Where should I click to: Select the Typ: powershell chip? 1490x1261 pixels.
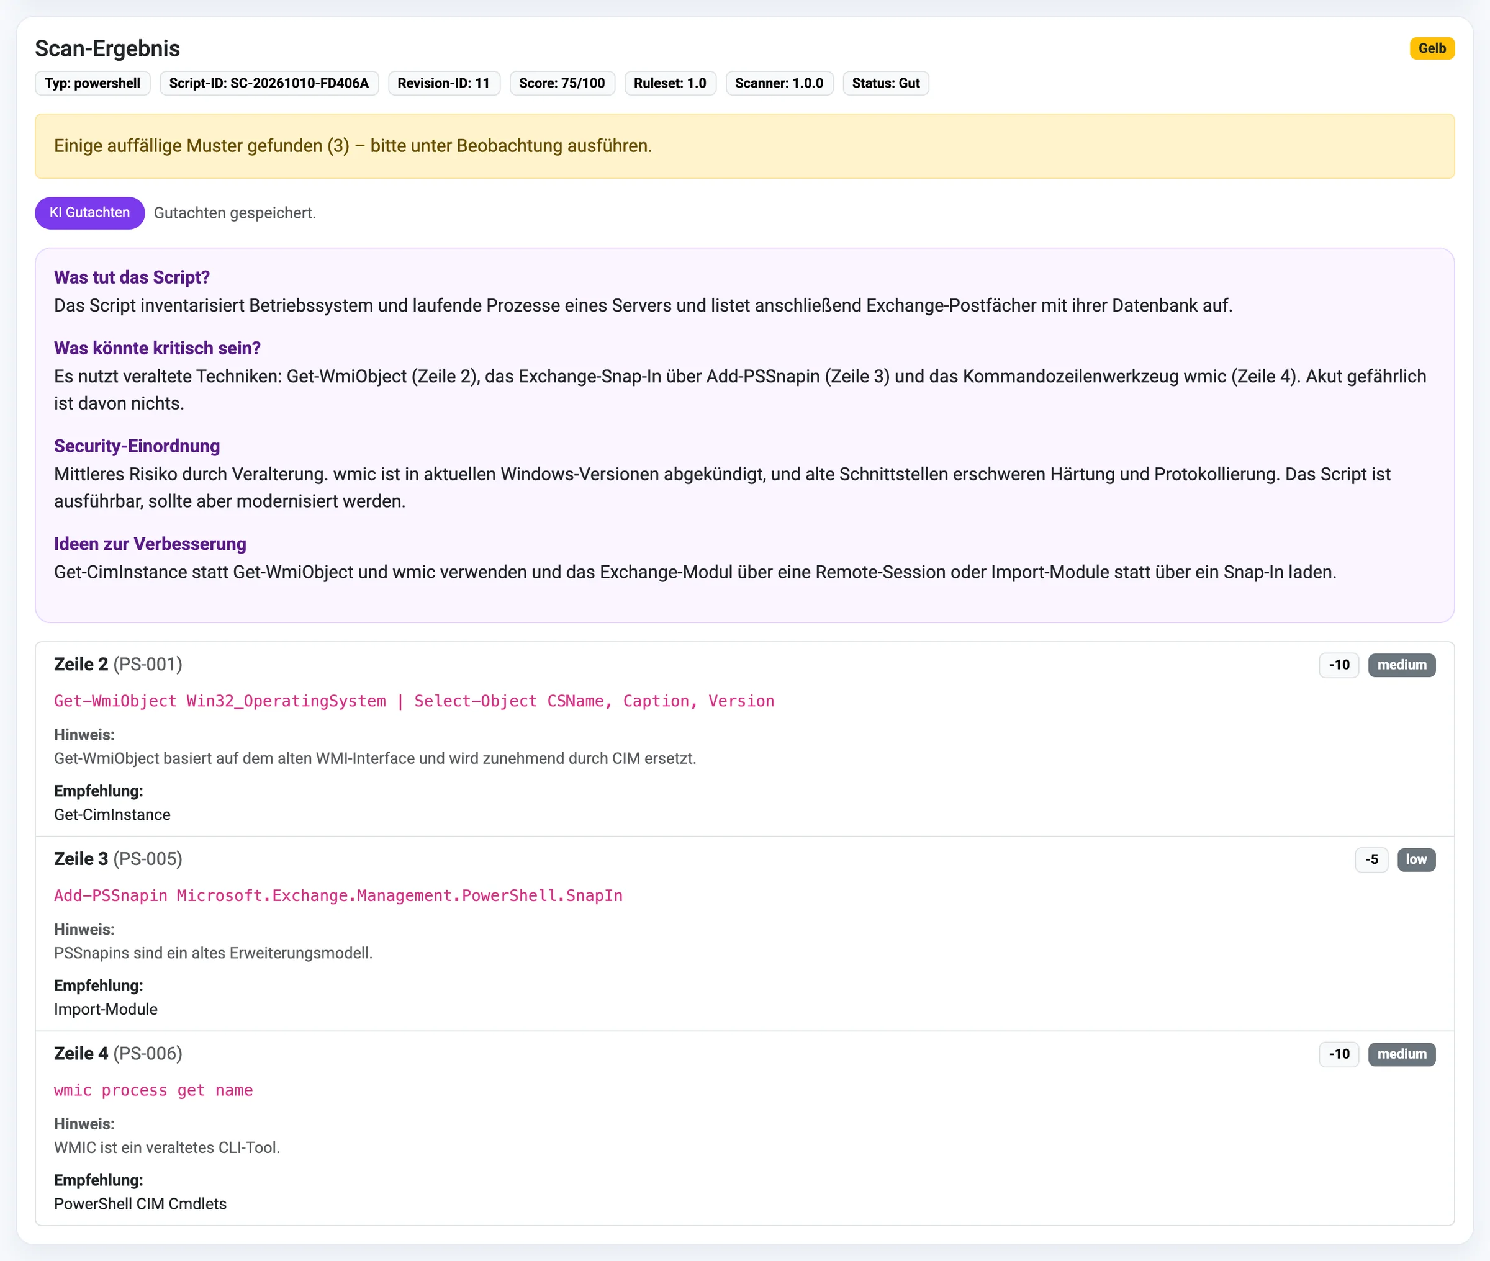point(93,84)
